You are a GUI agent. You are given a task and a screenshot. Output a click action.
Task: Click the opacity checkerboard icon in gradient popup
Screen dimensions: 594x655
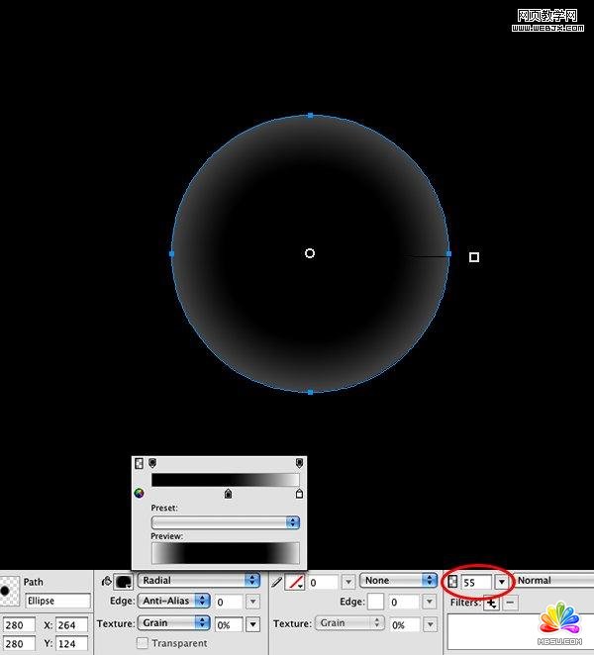pyautogui.click(x=139, y=463)
